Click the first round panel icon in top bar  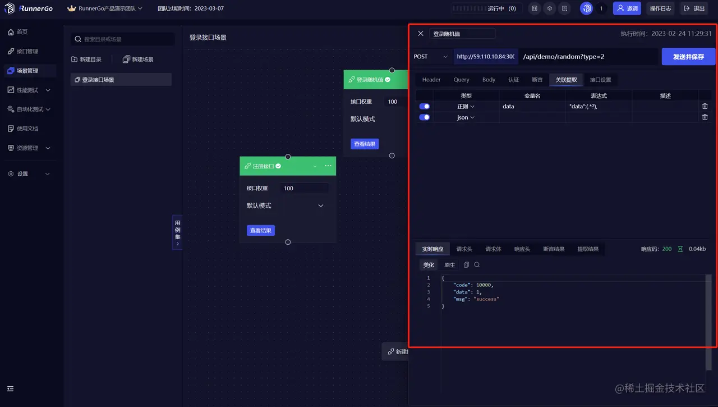tap(535, 8)
